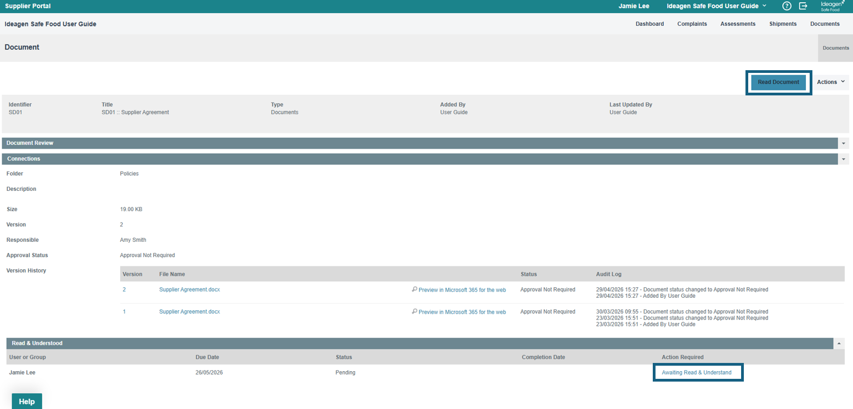Click due date 26/05/2026

209,373
